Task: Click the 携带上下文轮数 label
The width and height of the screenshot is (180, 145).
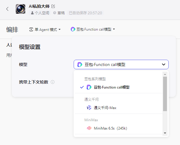Action: coord(34,82)
